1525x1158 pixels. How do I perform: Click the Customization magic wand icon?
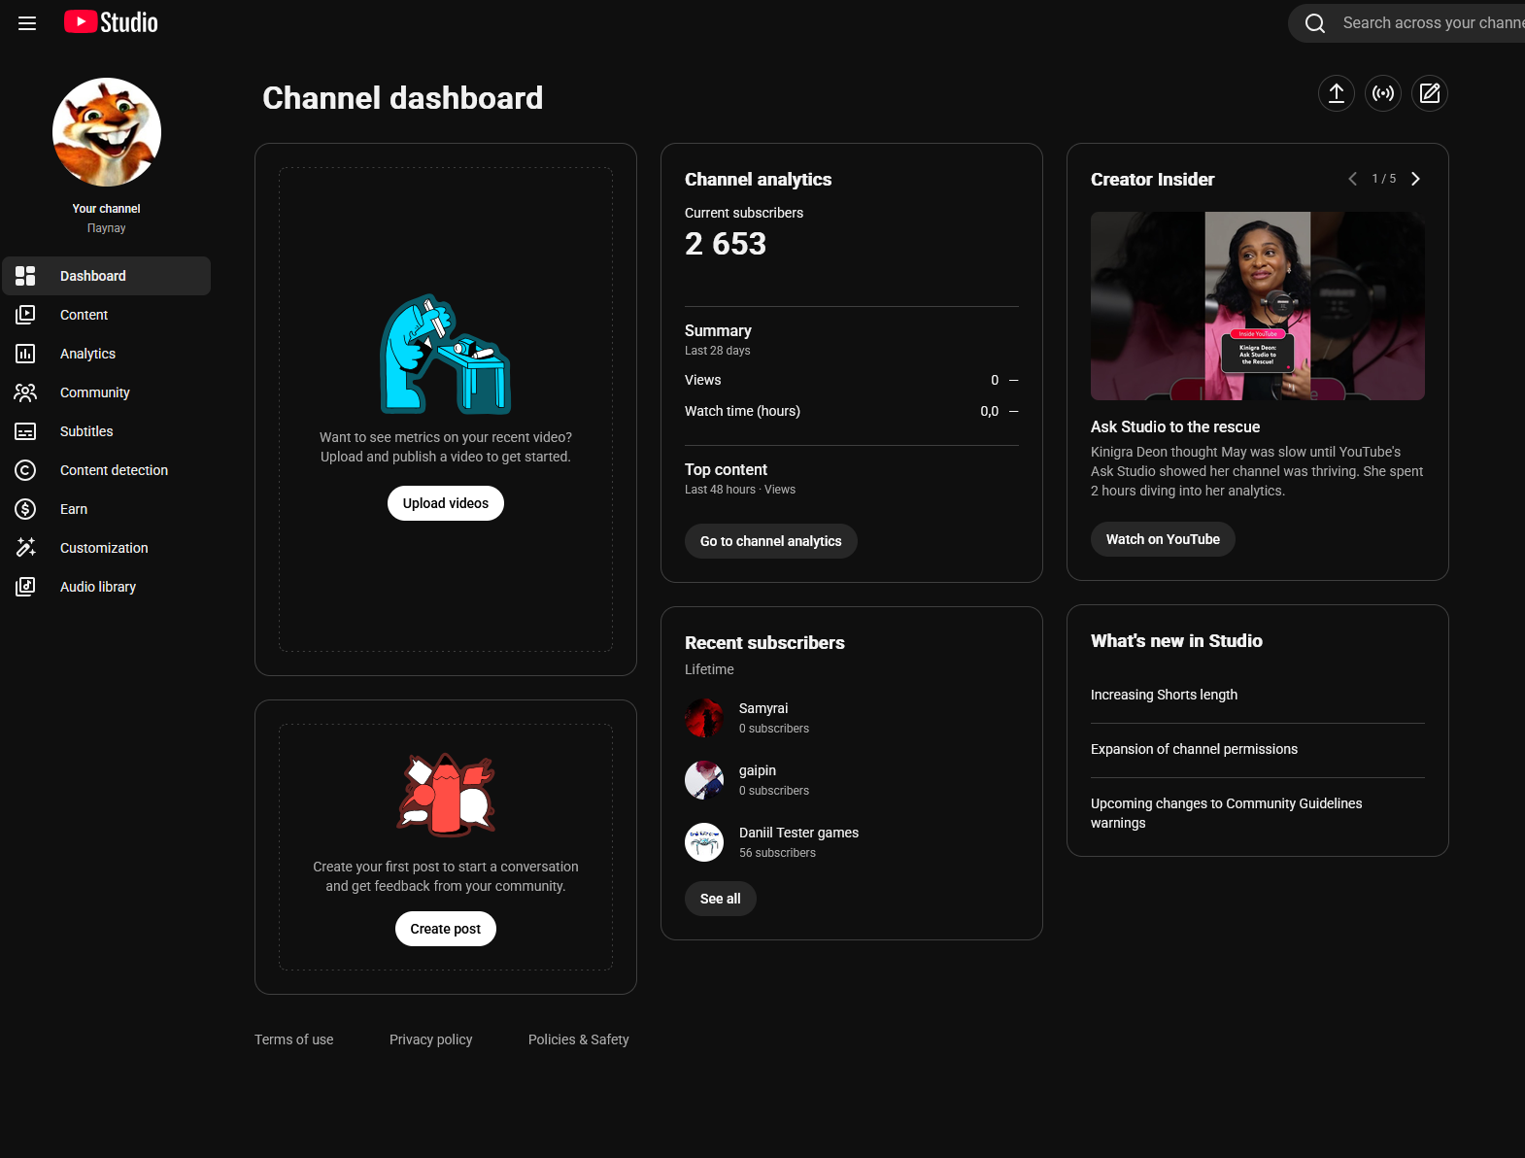click(x=25, y=548)
